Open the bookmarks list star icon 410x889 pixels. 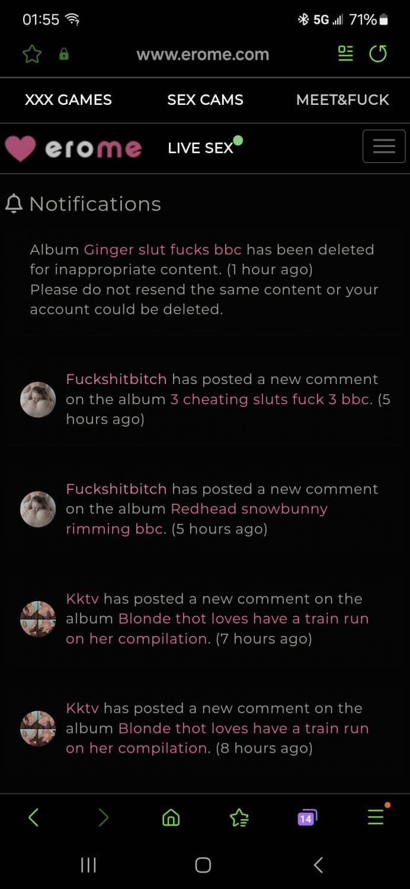(x=239, y=818)
